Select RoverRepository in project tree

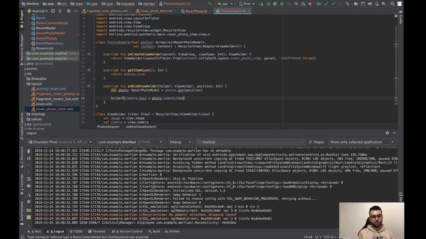pos(49,43)
